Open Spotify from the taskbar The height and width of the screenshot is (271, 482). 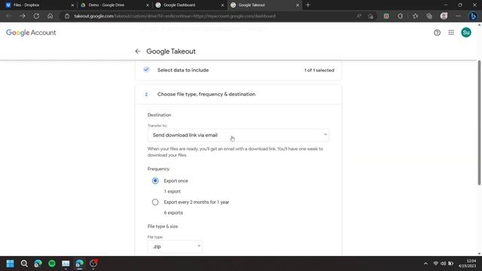pyautogui.click(x=52, y=263)
